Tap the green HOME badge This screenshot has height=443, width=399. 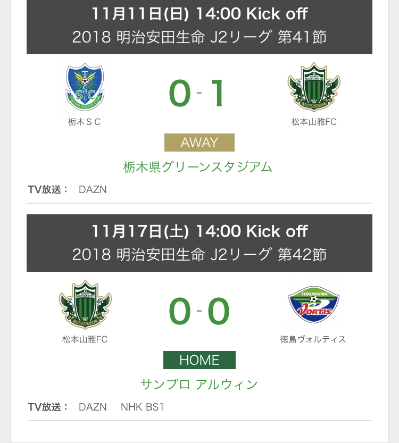[199, 360]
